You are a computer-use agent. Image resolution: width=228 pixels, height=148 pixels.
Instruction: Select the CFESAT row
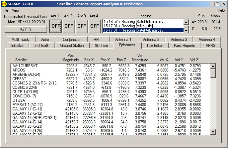111,79
